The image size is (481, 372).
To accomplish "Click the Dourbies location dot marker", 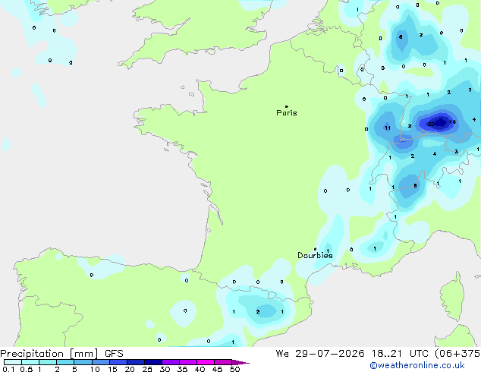I will (315, 249).
